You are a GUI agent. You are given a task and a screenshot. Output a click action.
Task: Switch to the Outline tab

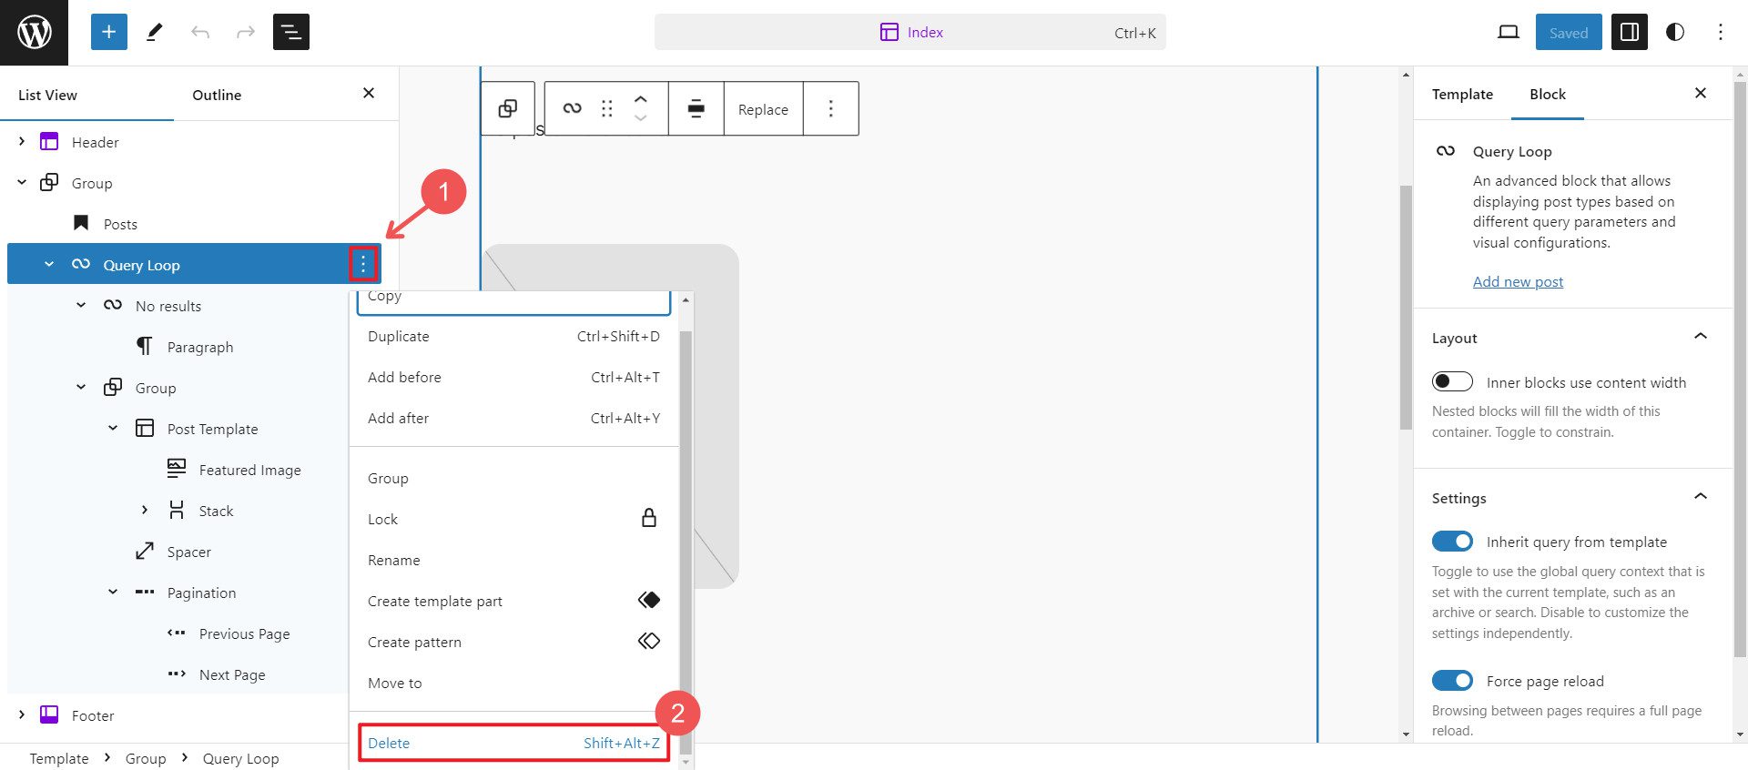click(217, 95)
